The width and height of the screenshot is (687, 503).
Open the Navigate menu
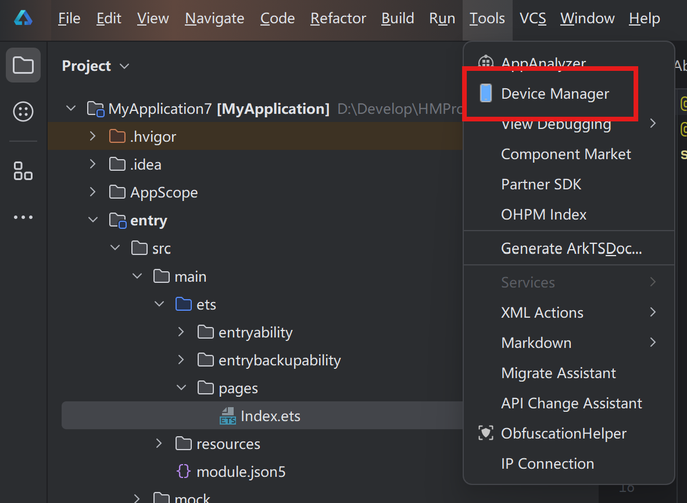tap(214, 19)
